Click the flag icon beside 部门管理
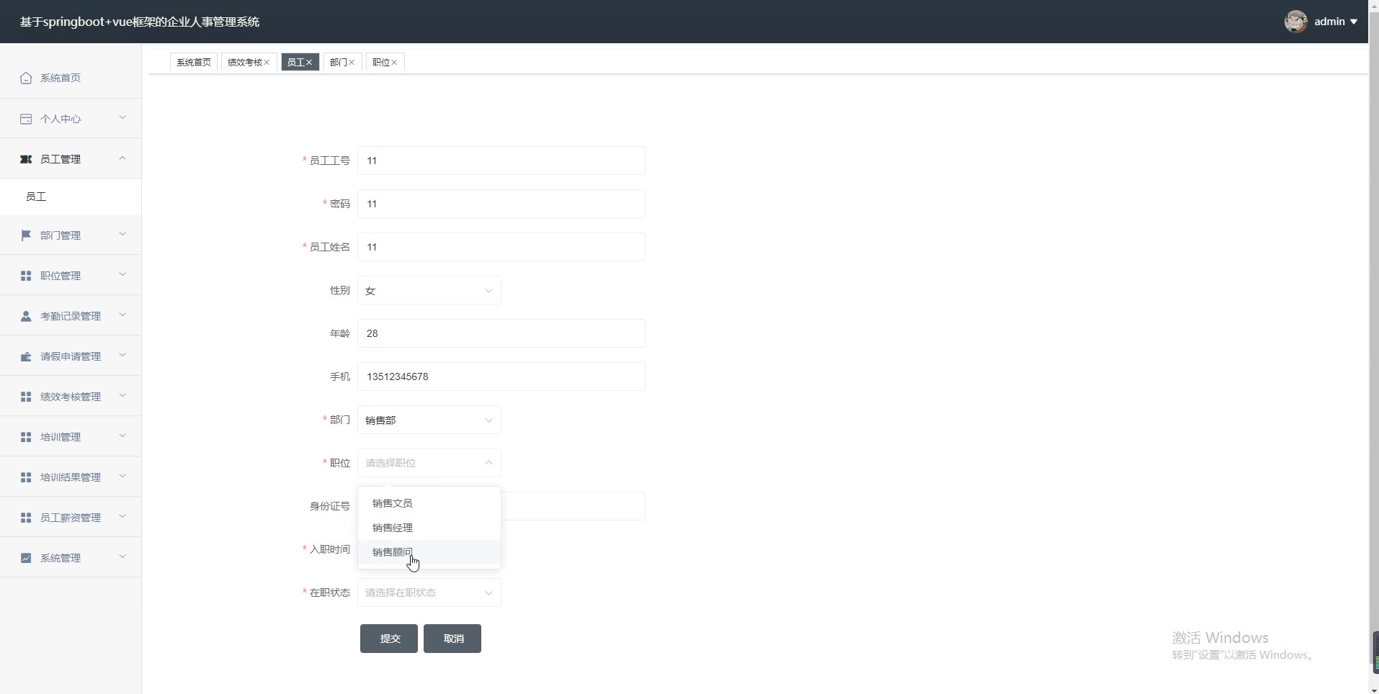Viewport: 1379px width, 694px height. [26, 235]
